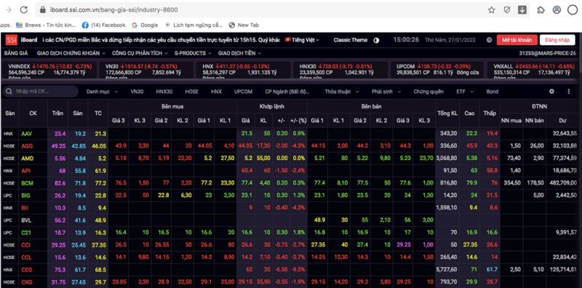This screenshot has height=288, width=582.
Task: Open table settings gear icon
Action: 551,92
